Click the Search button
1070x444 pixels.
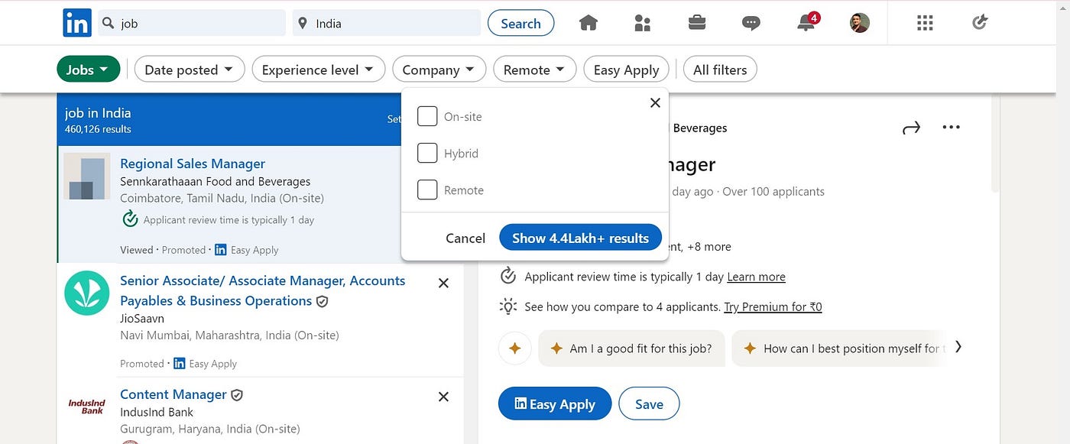pos(521,23)
